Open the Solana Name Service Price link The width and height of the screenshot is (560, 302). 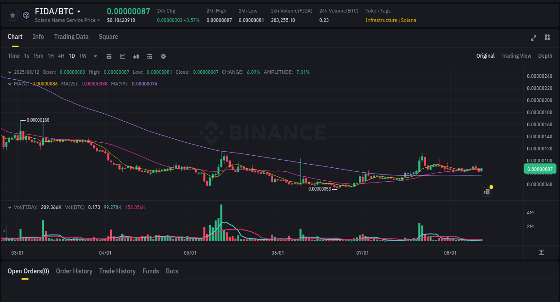(x=67, y=20)
